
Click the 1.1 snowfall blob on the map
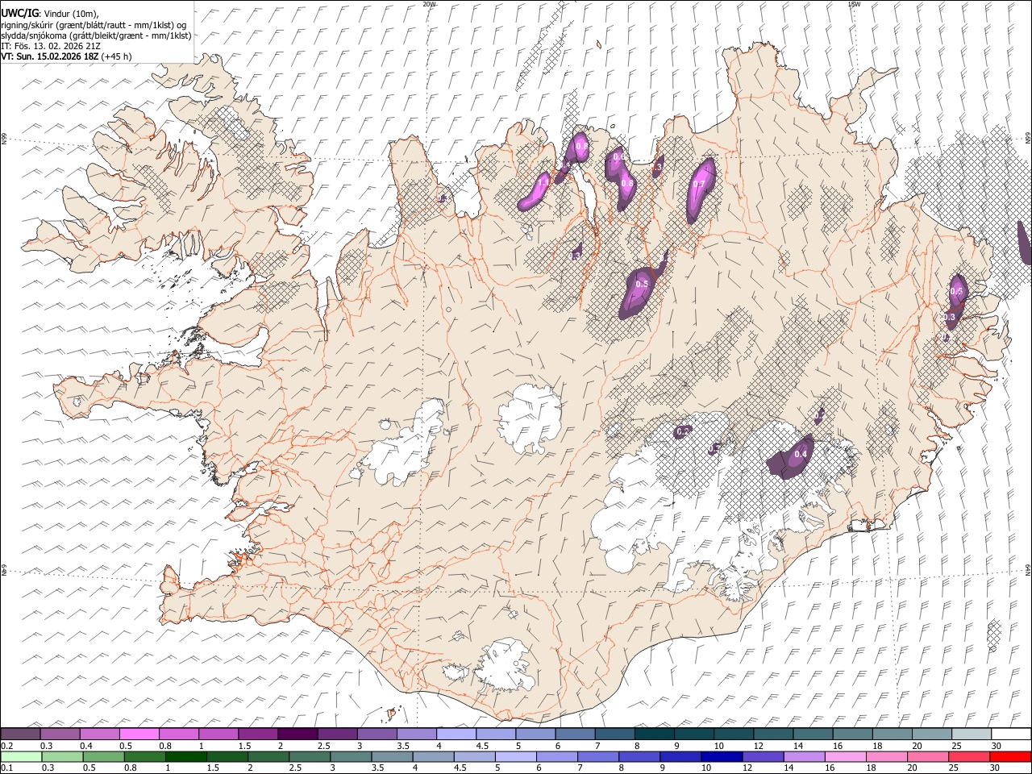[x=535, y=191]
